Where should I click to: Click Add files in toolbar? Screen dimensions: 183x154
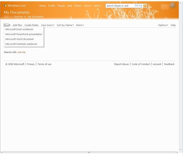pyautogui.click(x=17, y=25)
